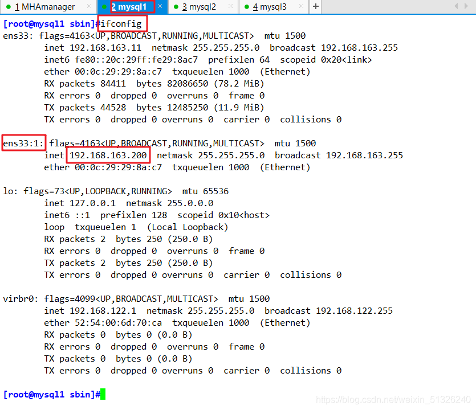The height and width of the screenshot is (410, 476).
Task: Click the green status dot on mysql2 tab
Action: pos(176,7)
